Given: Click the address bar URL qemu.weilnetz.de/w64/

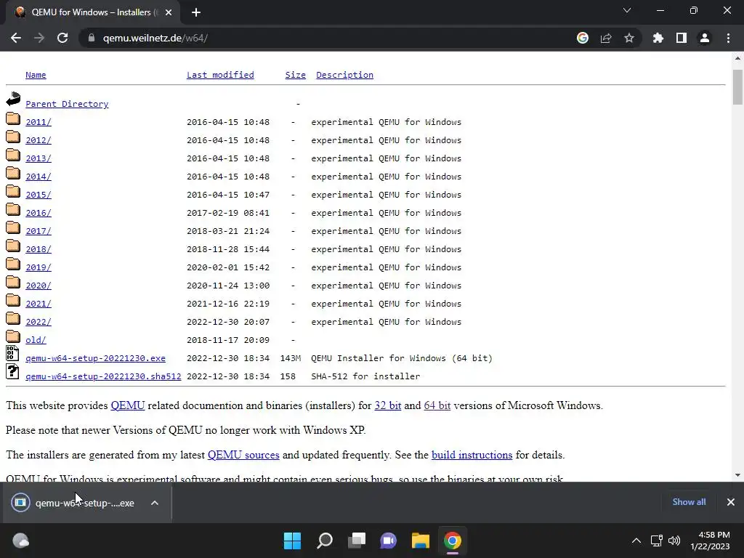Looking at the screenshot, I should pyautogui.click(x=155, y=38).
